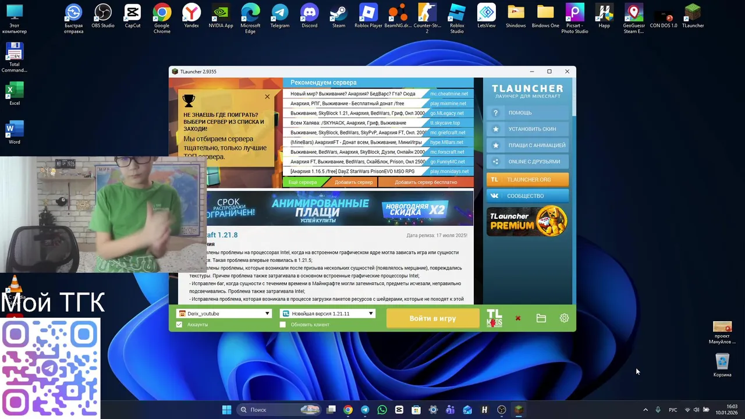The width and height of the screenshot is (745, 419).
Task: Select ONLINE С ДРУЗЬЯМИ menu item
Action: tap(527, 162)
